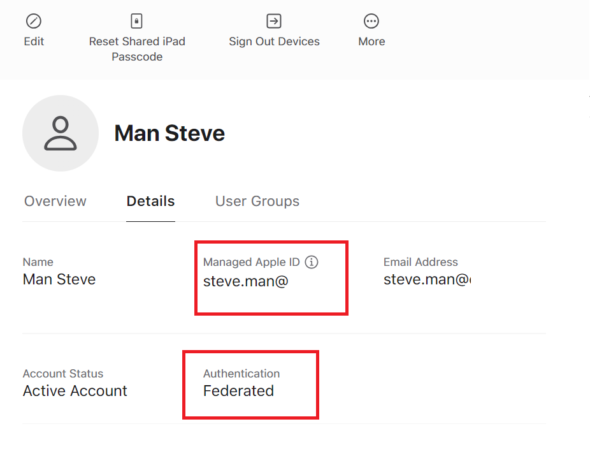Image resolution: width=590 pixels, height=454 pixels.
Task: Click the More text label
Action: (371, 41)
